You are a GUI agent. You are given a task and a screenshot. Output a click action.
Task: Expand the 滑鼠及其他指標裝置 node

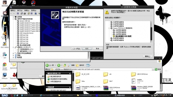coord(13,53)
